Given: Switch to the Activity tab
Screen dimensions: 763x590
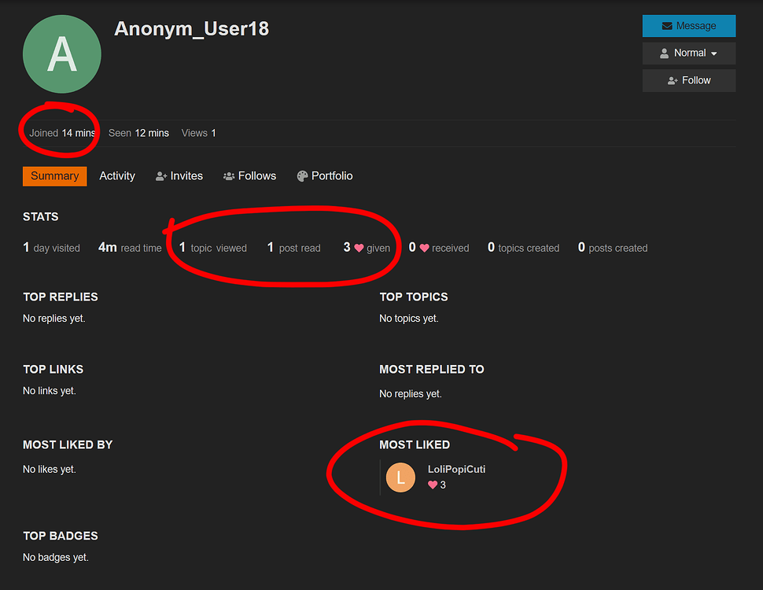Looking at the screenshot, I should click(x=116, y=176).
